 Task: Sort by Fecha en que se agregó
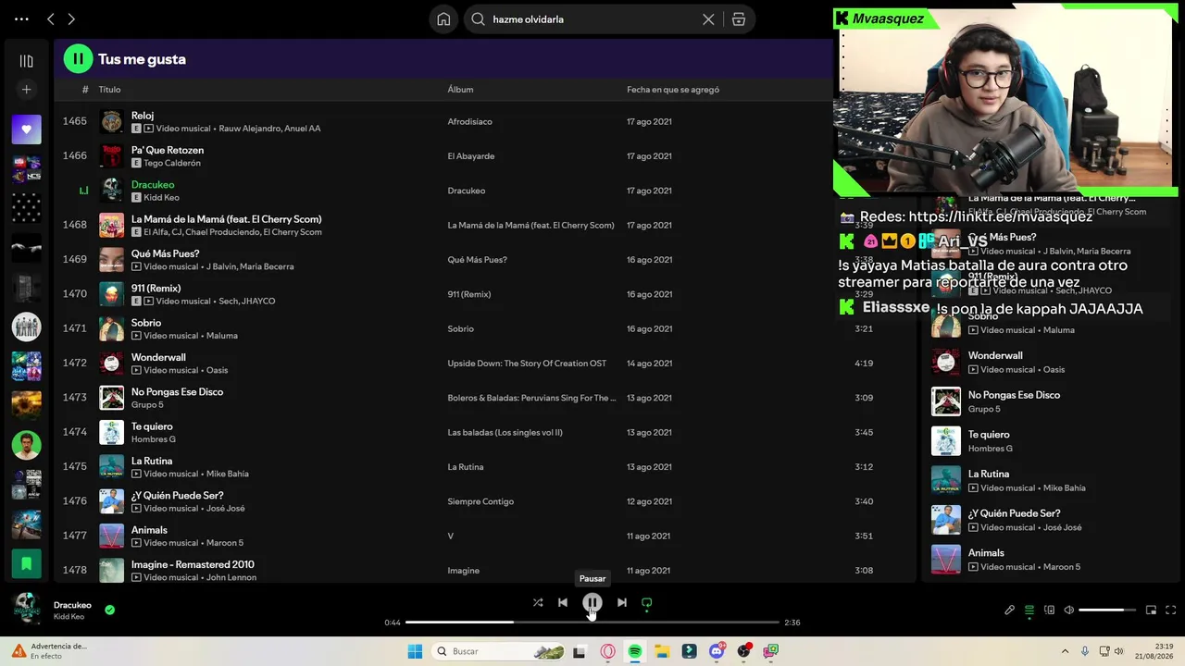673,90
